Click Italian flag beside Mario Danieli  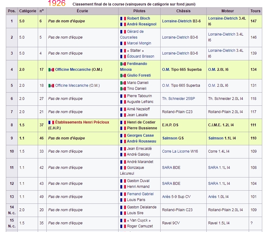123,83
